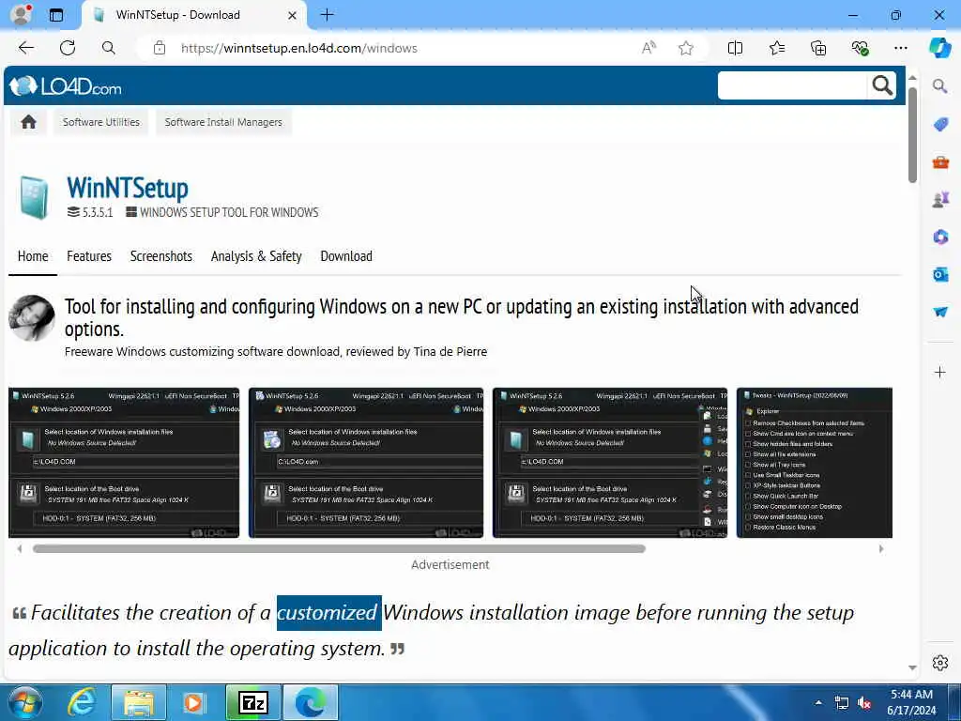Open the Copilot icon in the Edge toolbar

(x=939, y=48)
